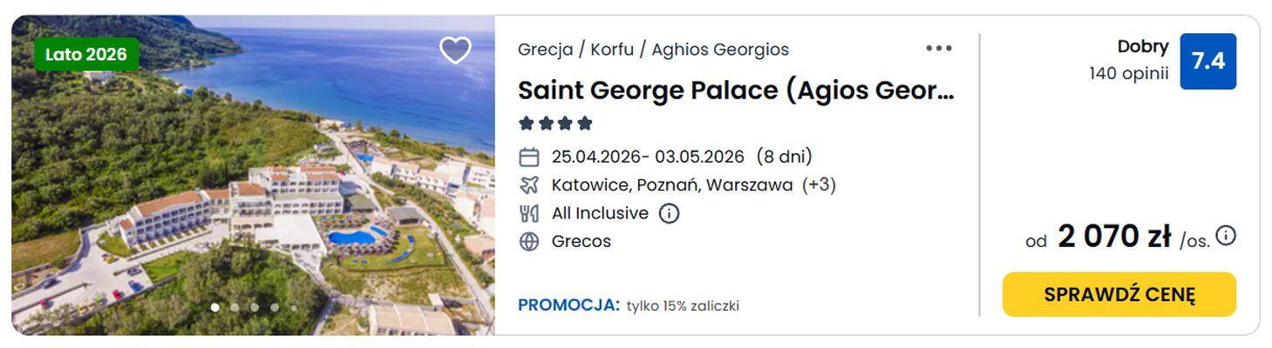The height and width of the screenshot is (348, 1272).
Task: Jump to the second carousel photo dot
Action: point(235,307)
